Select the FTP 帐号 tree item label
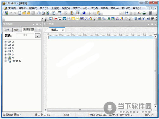Screen dimensions: 159x119 click(16, 61)
